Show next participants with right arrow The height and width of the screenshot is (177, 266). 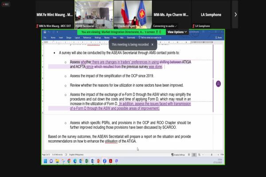coord(235,15)
